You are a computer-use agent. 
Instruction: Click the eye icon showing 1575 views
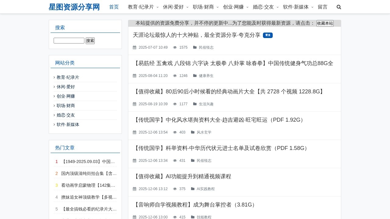pyautogui.click(x=175, y=47)
